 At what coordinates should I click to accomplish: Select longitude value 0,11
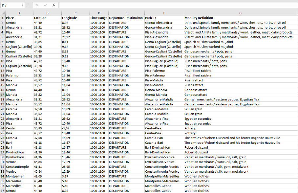[x=75, y=42]
